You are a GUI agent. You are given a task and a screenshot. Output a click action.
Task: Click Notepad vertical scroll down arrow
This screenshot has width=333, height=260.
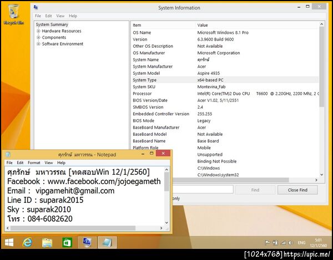pyautogui.click(x=167, y=223)
